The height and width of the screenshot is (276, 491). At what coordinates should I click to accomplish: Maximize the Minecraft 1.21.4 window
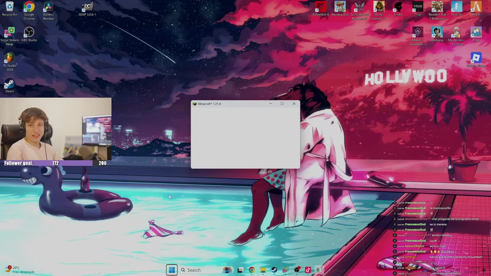[x=282, y=103]
